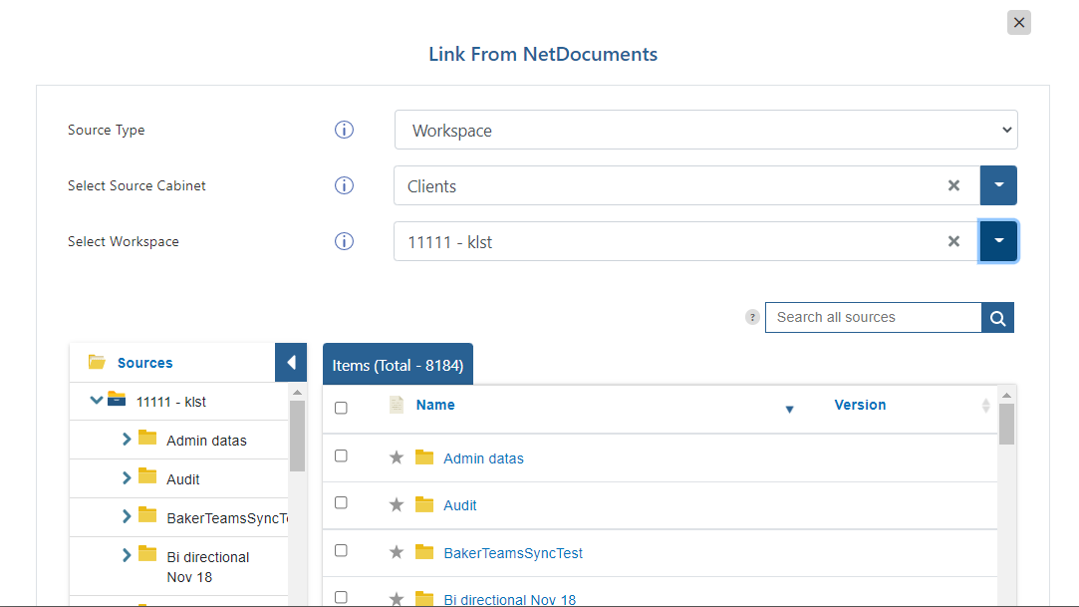Viewport: 1079px width, 607px height.
Task: Clear the Clients cabinet selection
Action: (953, 185)
